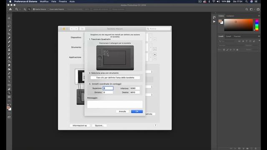Click the OK button in dialog
The height and width of the screenshot is (150, 267).
pos(137,111)
